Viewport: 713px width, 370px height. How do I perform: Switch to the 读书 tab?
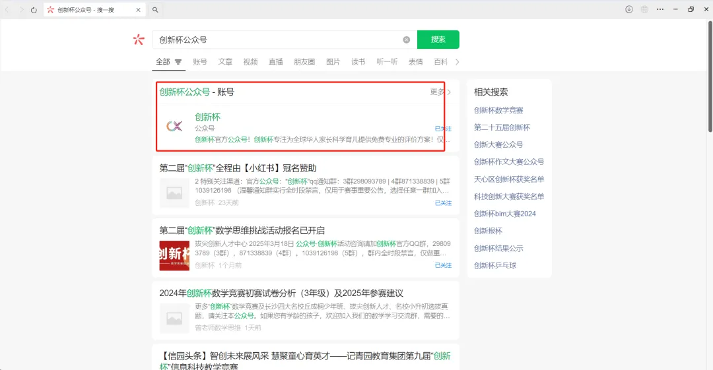pyautogui.click(x=358, y=62)
